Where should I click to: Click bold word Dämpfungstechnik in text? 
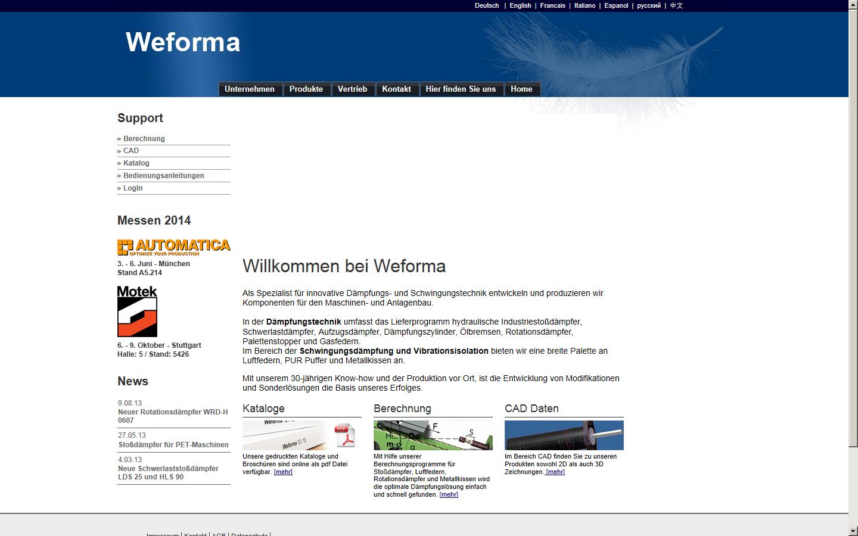(304, 322)
